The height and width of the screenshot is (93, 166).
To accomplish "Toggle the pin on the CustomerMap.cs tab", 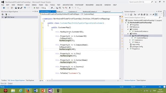I will pos(53,12).
